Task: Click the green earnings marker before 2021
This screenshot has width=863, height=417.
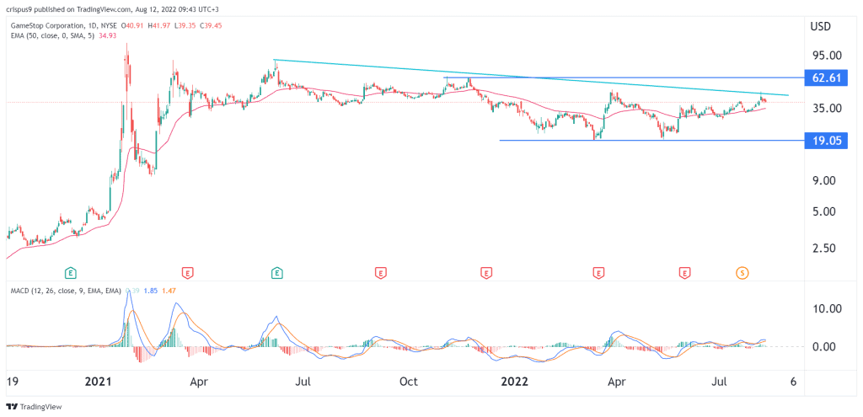Action: pos(70,272)
